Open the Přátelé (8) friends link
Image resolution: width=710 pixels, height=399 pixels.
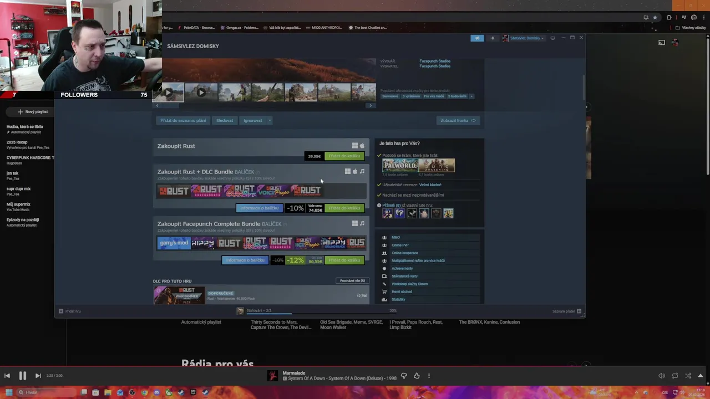[x=391, y=206]
